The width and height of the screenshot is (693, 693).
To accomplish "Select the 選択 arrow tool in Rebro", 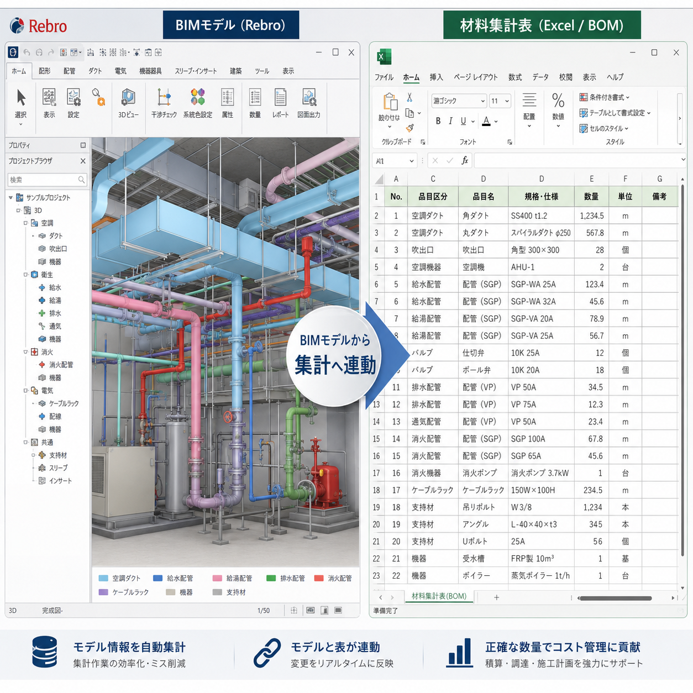I will pos(21,103).
